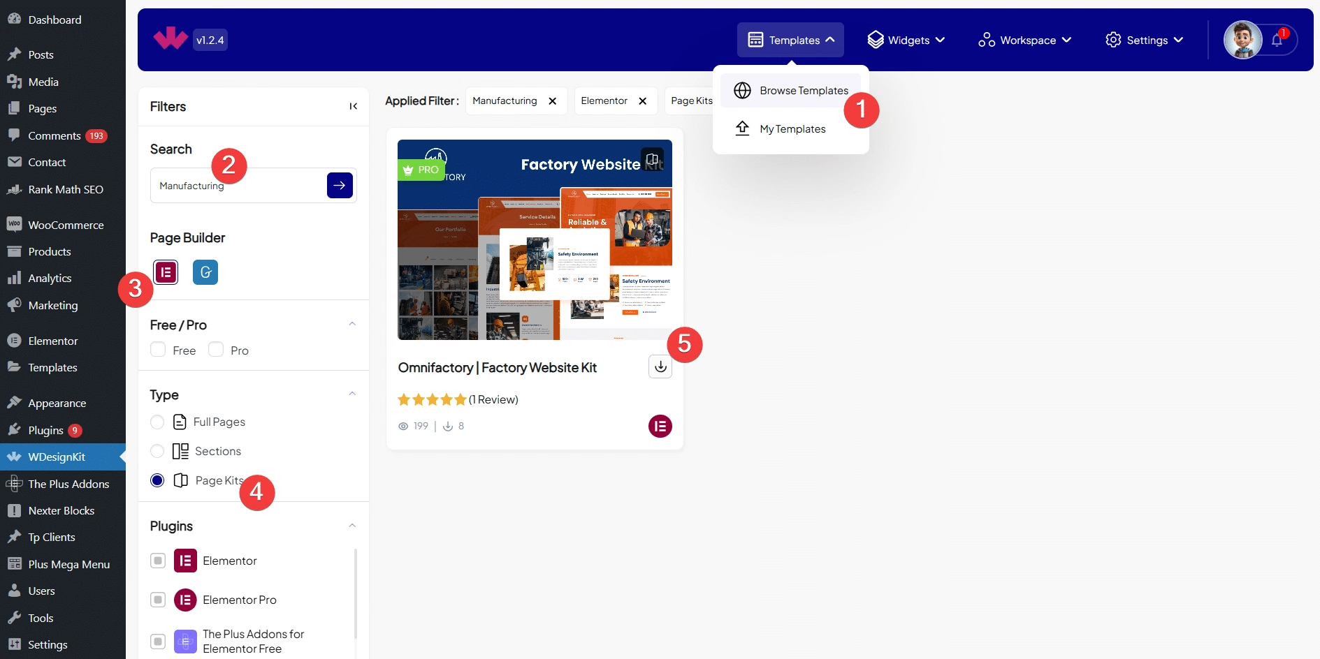Check the Pro checkbox

(216, 350)
